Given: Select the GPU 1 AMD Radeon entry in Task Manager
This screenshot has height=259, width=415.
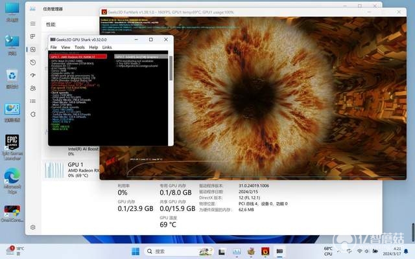Looking at the screenshot, I should (x=71, y=170).
